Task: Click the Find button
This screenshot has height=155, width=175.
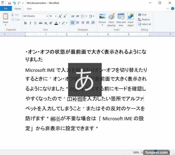Action: [x=142, y=15]
